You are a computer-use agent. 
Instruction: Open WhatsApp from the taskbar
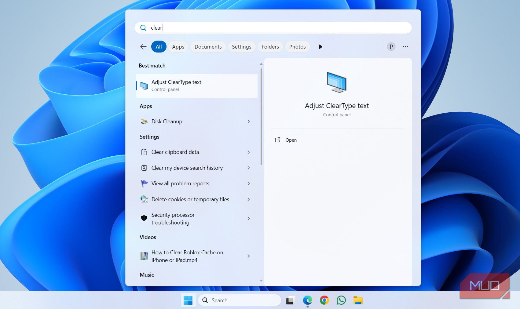click(x=341, y=300)
